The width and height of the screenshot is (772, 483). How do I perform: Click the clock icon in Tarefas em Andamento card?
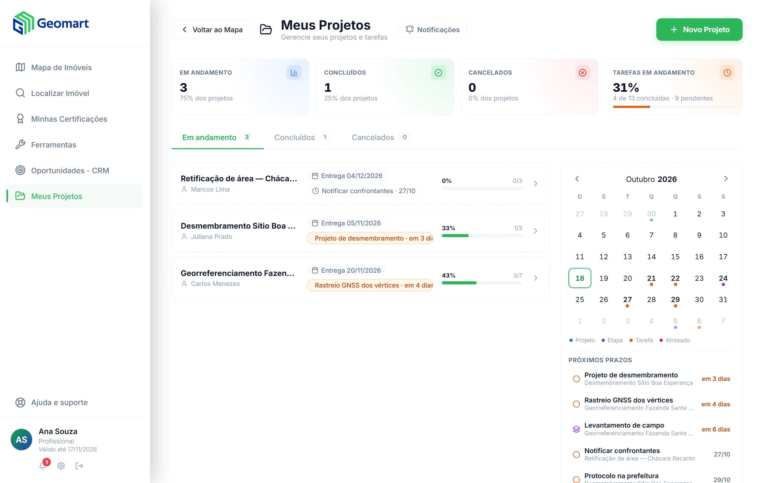[x=727, y=73]
